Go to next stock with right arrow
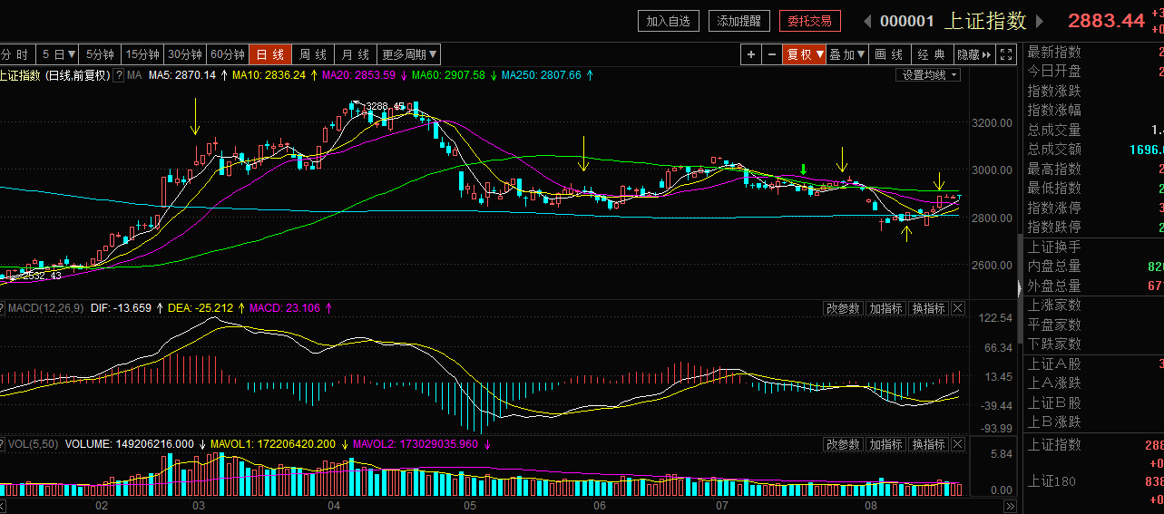The width and height of the screenshot is (1164, 514). click(x=1040, y=21)
